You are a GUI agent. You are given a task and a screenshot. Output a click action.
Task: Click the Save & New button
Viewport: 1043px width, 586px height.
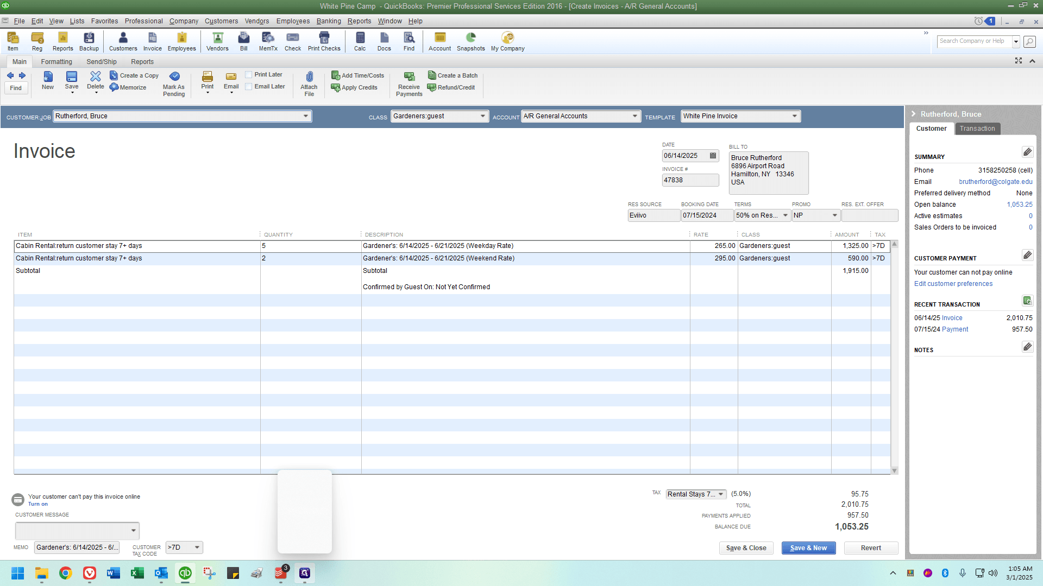808,548
